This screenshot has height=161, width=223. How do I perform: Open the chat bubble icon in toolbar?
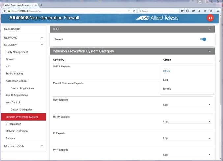coord(211,11)
